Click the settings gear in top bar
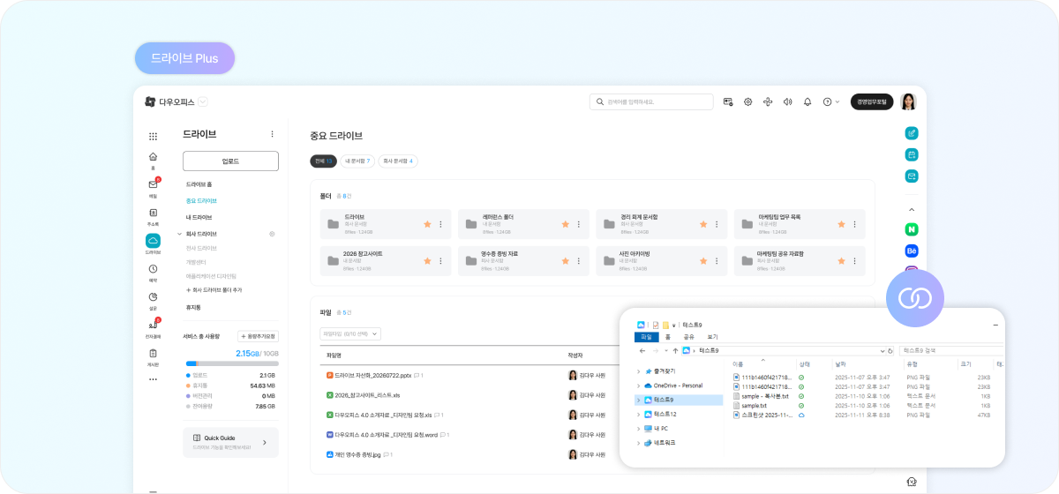This screenshot has width=1059, height=494. 747,102
